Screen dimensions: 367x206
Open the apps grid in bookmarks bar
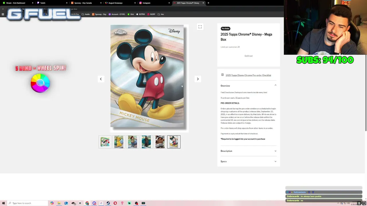click(3, 14)
